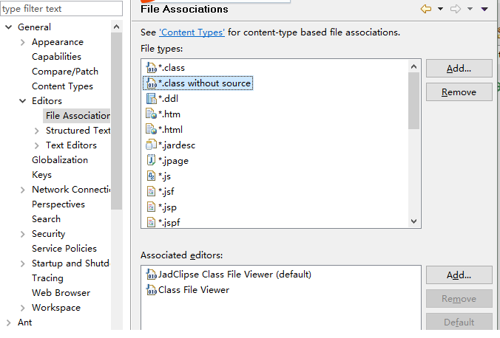Open the Content Types link
Screen dimensions: 500x338
point(192,32)
